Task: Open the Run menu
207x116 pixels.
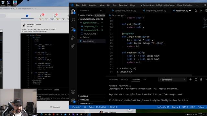Action: pyautogui.click(x=114, y=5)
